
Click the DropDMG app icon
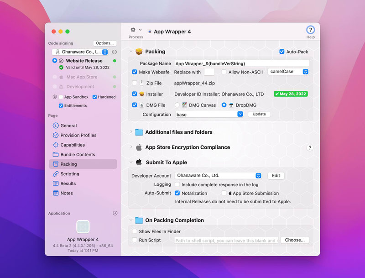[x=231, y=105]
